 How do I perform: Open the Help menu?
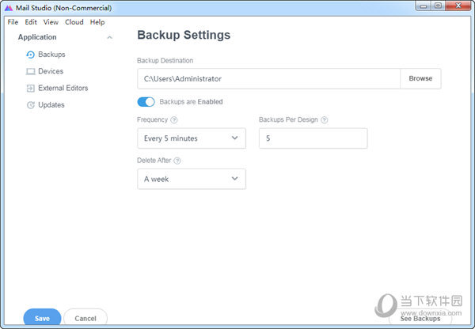(x=97, y=22)
